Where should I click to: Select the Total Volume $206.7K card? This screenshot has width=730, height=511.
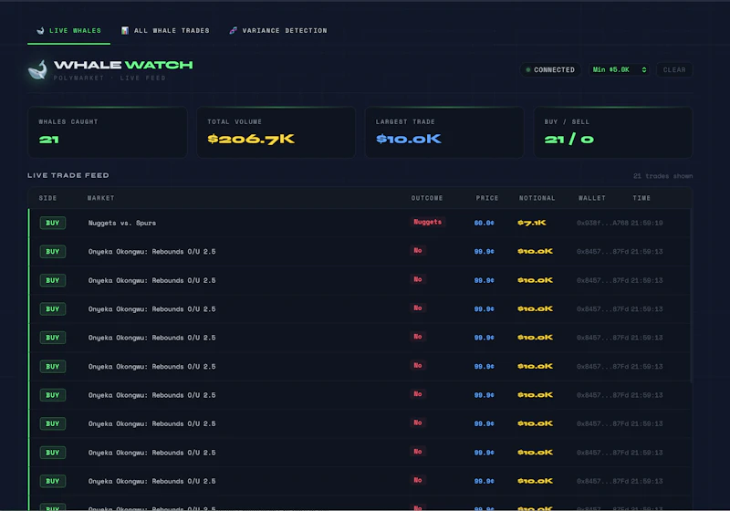coord(276,132)
